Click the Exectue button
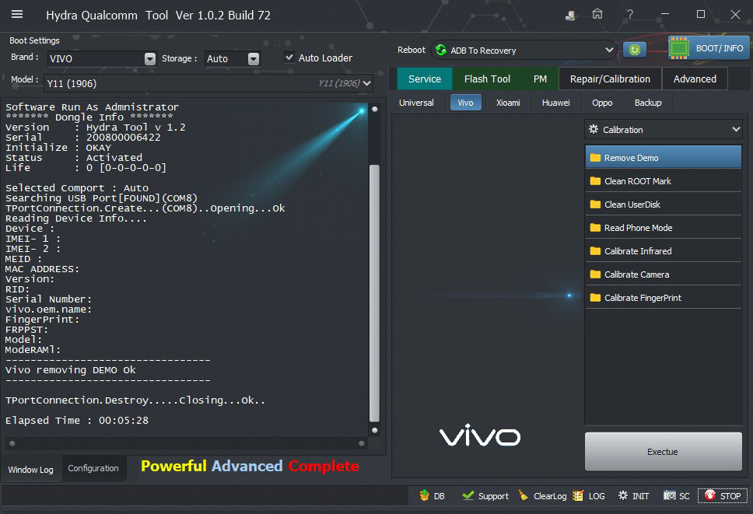753x514 pixels. pyautogui.click(x=663, y=452)
